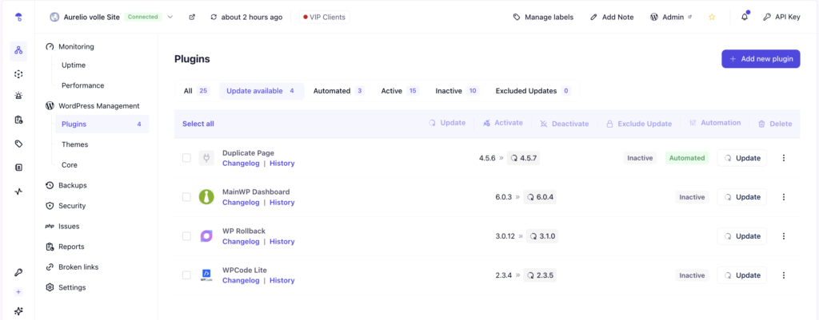The image size is (819, 320).
Task: Select the WP Rollback row checkbox
Action: pyautogui.click(x=186, y=236)
